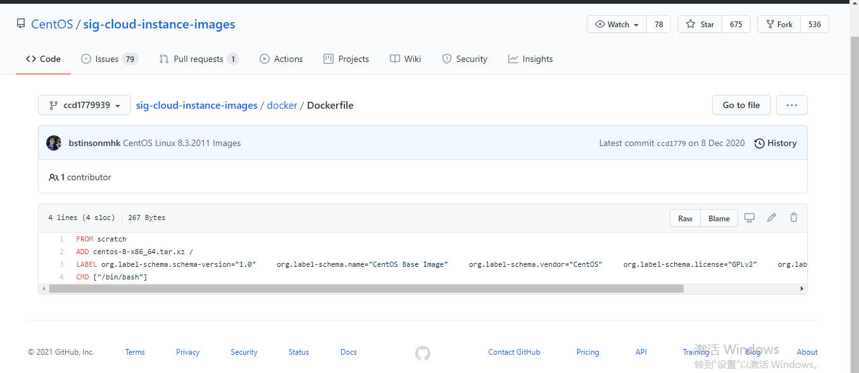Image resolution: width=859 pixels, height=373 pixels.
Task: Select line number 3
Action: [61, 264]
